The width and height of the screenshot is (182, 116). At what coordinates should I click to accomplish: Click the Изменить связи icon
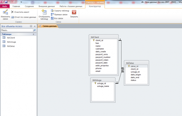(5, 12)
